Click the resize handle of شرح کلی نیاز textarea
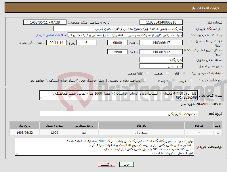This screenshot has width=227, height=172. pyautogui.click(x=41, y=98)
